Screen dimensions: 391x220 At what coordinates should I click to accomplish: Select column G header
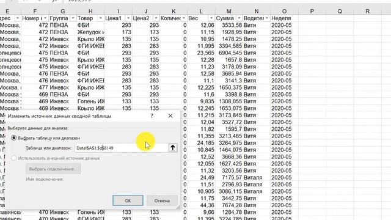click(x=62, y=11)
